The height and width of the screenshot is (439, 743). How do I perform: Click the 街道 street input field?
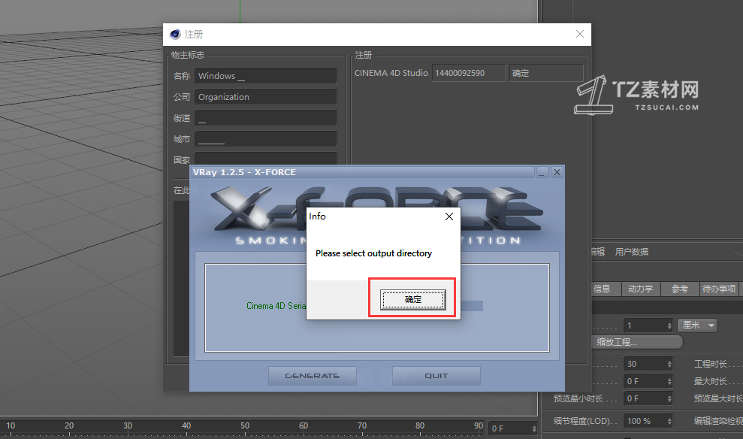(x=265, y=118)
